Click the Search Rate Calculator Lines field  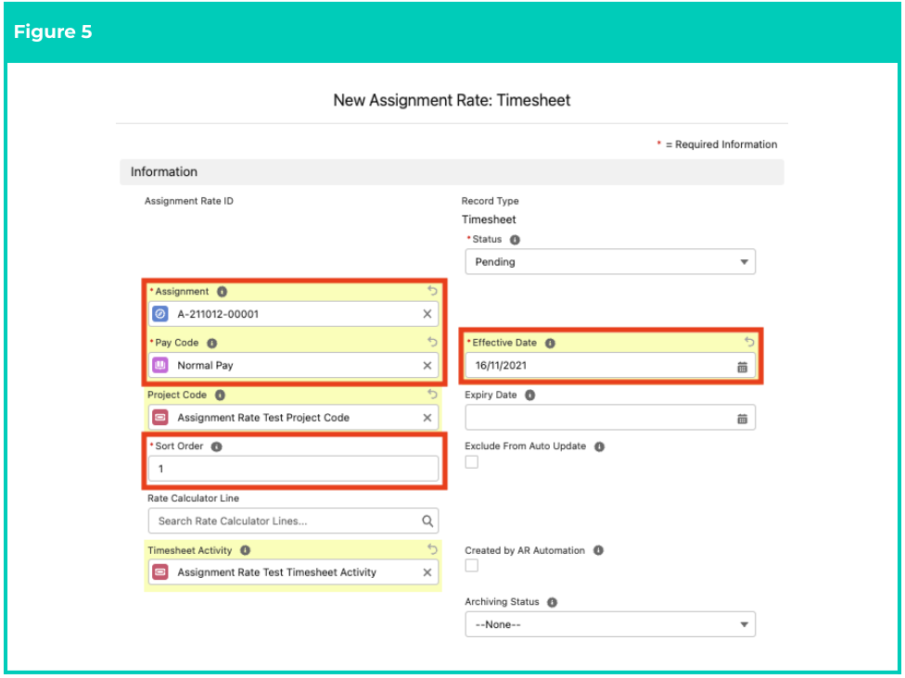tap(293, 521)
